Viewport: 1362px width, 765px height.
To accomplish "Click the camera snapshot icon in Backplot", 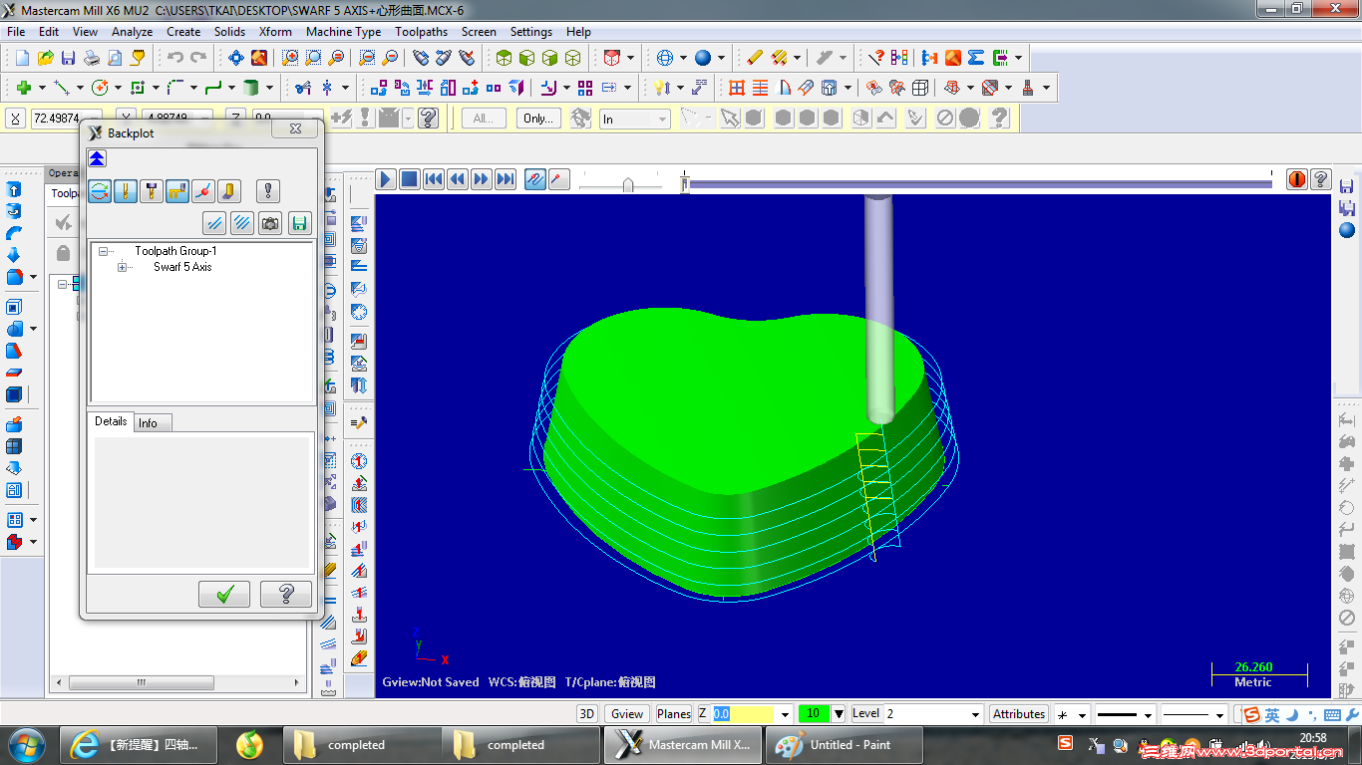I will pos(270,223).
